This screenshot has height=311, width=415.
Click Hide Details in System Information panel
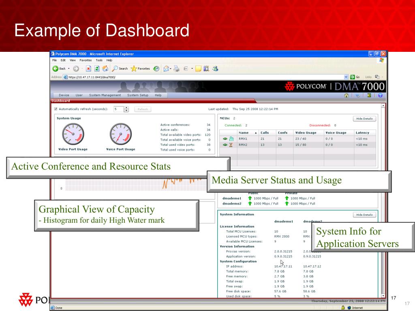point(364,215)
